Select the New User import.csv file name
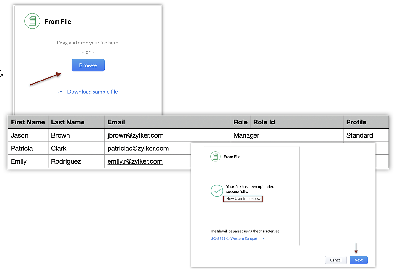 (x=243, y=199)
